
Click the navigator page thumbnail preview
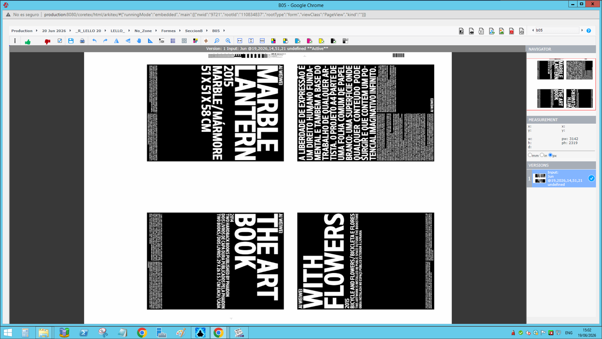(x=561, y=84)
